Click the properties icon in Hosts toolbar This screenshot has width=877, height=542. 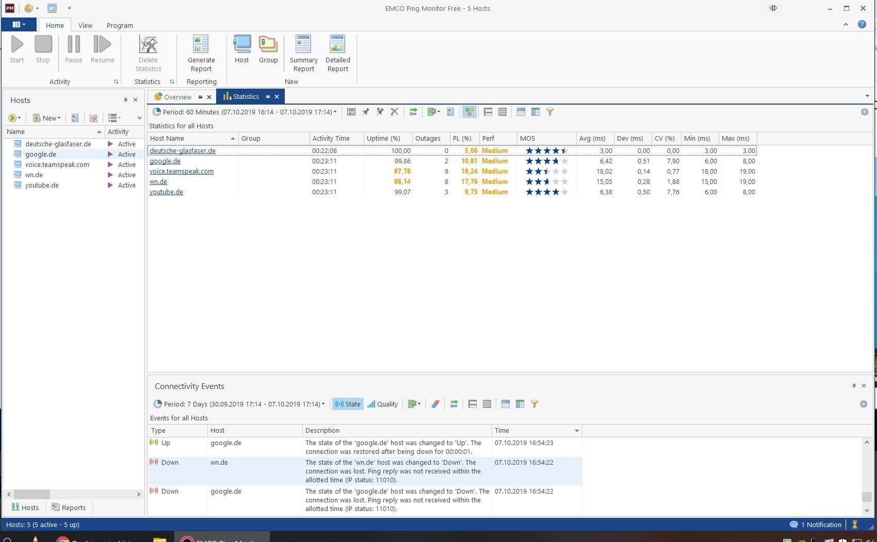(75, 118)
